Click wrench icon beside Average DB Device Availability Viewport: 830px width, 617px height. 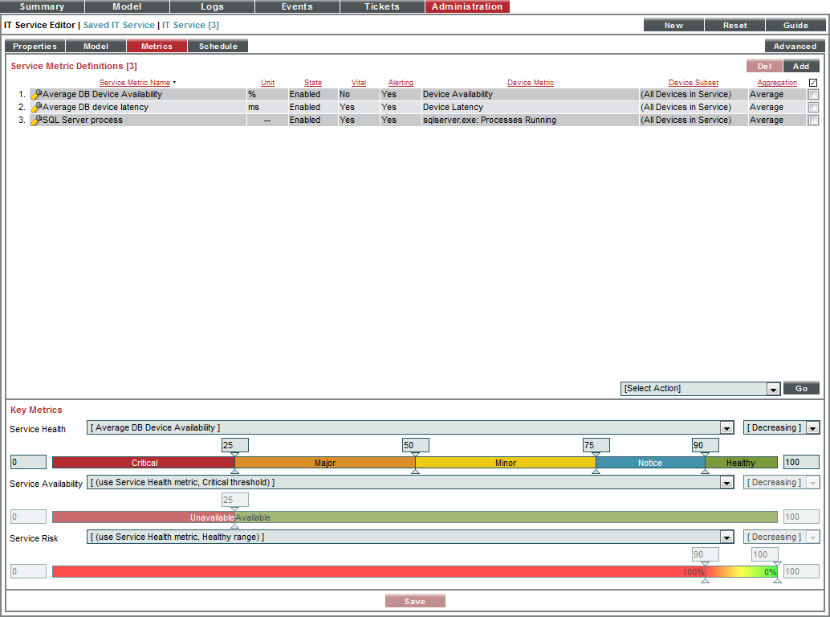click(x=37, y=94)
